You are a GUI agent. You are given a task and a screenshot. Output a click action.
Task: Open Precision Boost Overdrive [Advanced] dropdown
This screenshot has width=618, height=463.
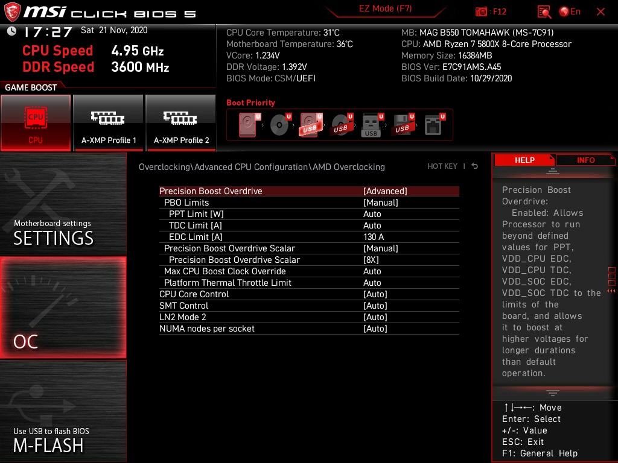tap(309, 191)
